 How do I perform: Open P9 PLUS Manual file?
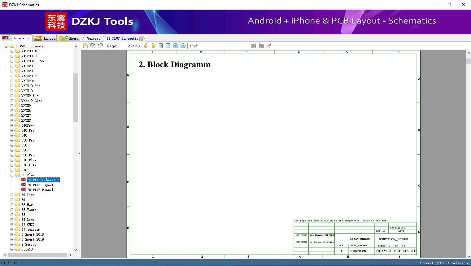(x=40, y=190)
